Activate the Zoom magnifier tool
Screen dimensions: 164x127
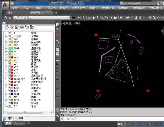click(98, 18)
